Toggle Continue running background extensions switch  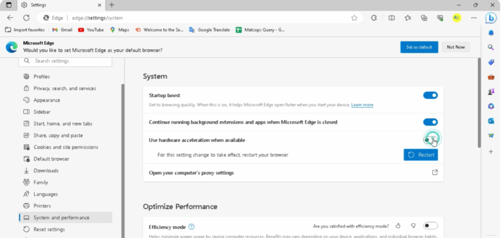click(431, 122)
